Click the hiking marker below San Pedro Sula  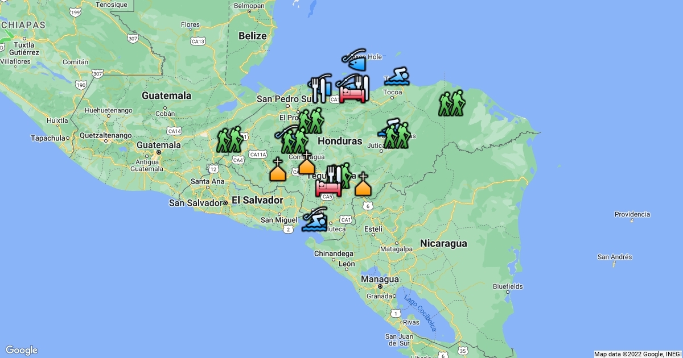tap(310, 120)
